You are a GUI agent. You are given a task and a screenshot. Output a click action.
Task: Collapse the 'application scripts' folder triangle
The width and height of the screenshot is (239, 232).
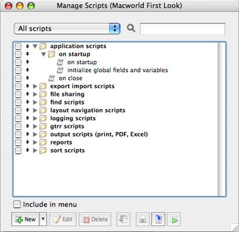35,46
